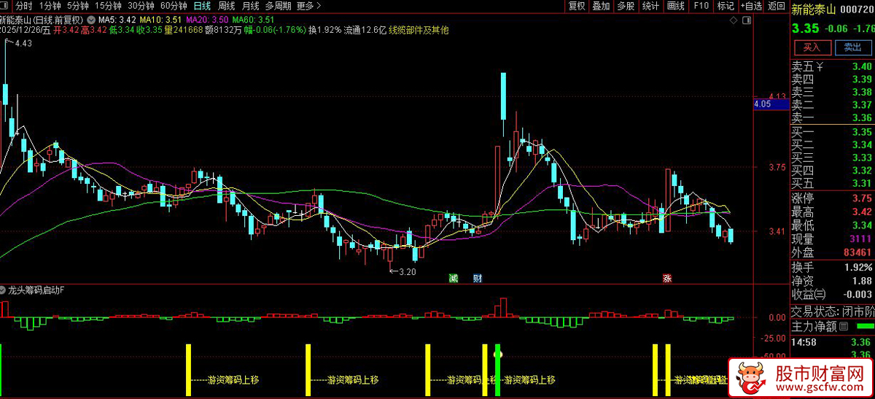Click the 14:58 trade tick row
875x399 pixels.
point(833,342)
